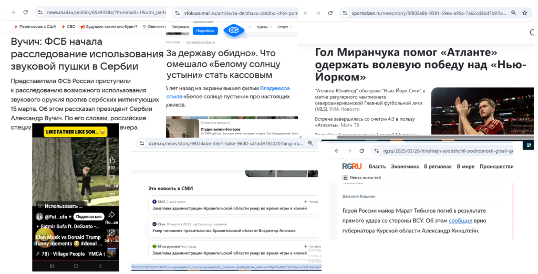This screenshot has height=274, width=538.
Task: Click the red video progress bar
Action: pos(76,260)
